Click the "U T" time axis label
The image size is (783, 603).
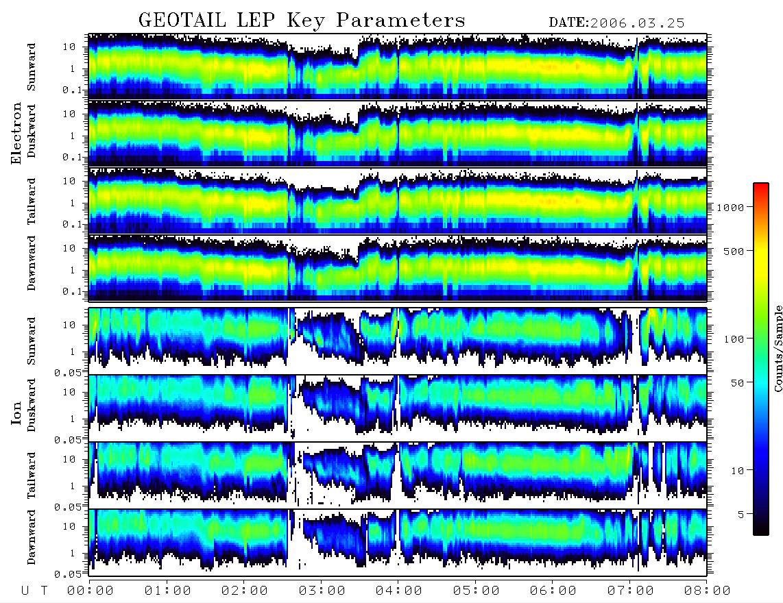[34, 591]
